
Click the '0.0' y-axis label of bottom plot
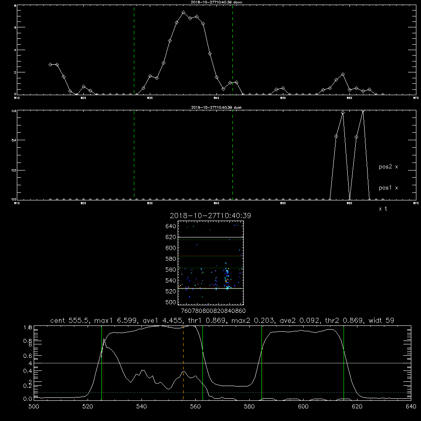[x=28, y=399]
